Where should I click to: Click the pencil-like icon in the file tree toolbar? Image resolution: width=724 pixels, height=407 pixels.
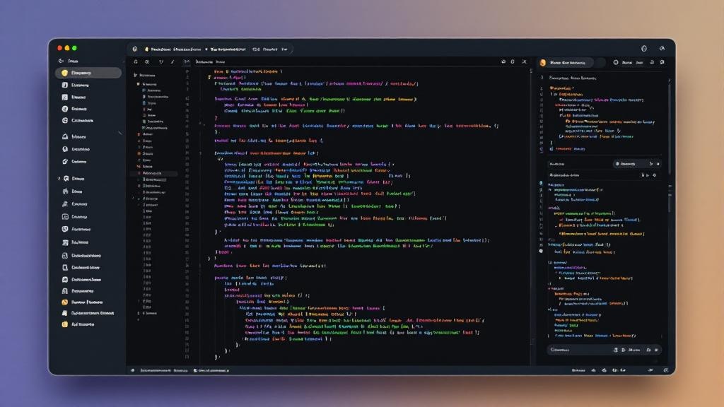click(x=173, y=62)
